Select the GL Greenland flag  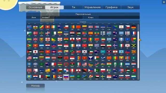click(78, 39)
